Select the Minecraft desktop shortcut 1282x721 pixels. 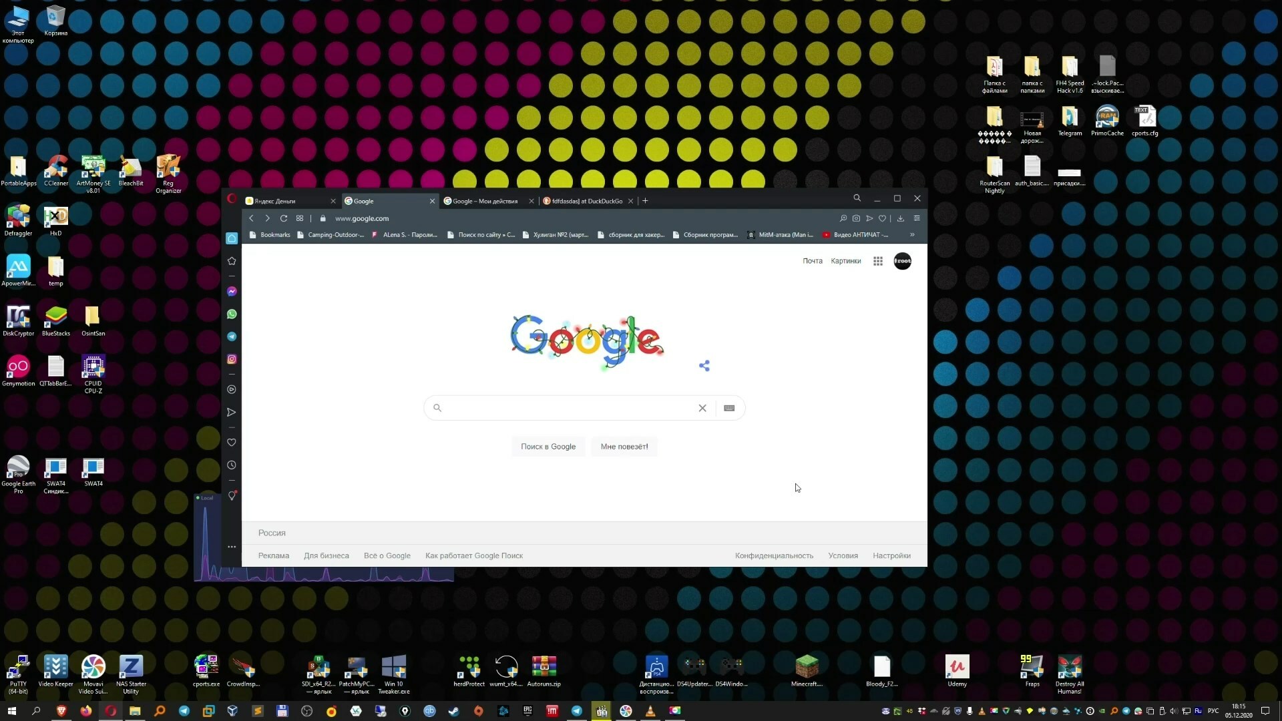click(x=807, y=671)
